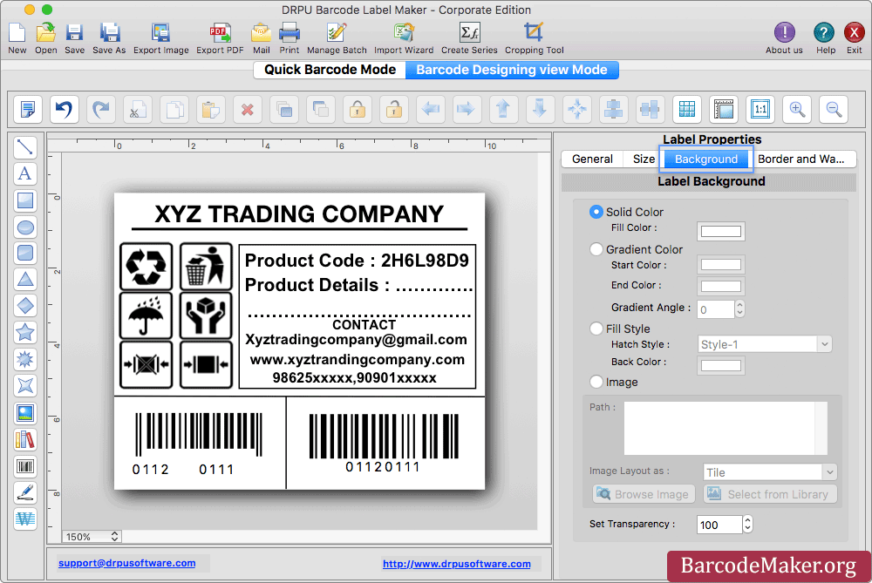Adjust the Gradient Angle stepper

coord(739,308)
